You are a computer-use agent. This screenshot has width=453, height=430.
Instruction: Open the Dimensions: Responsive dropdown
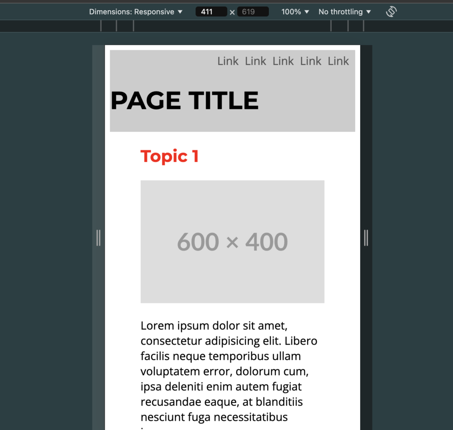pos(136,12)
